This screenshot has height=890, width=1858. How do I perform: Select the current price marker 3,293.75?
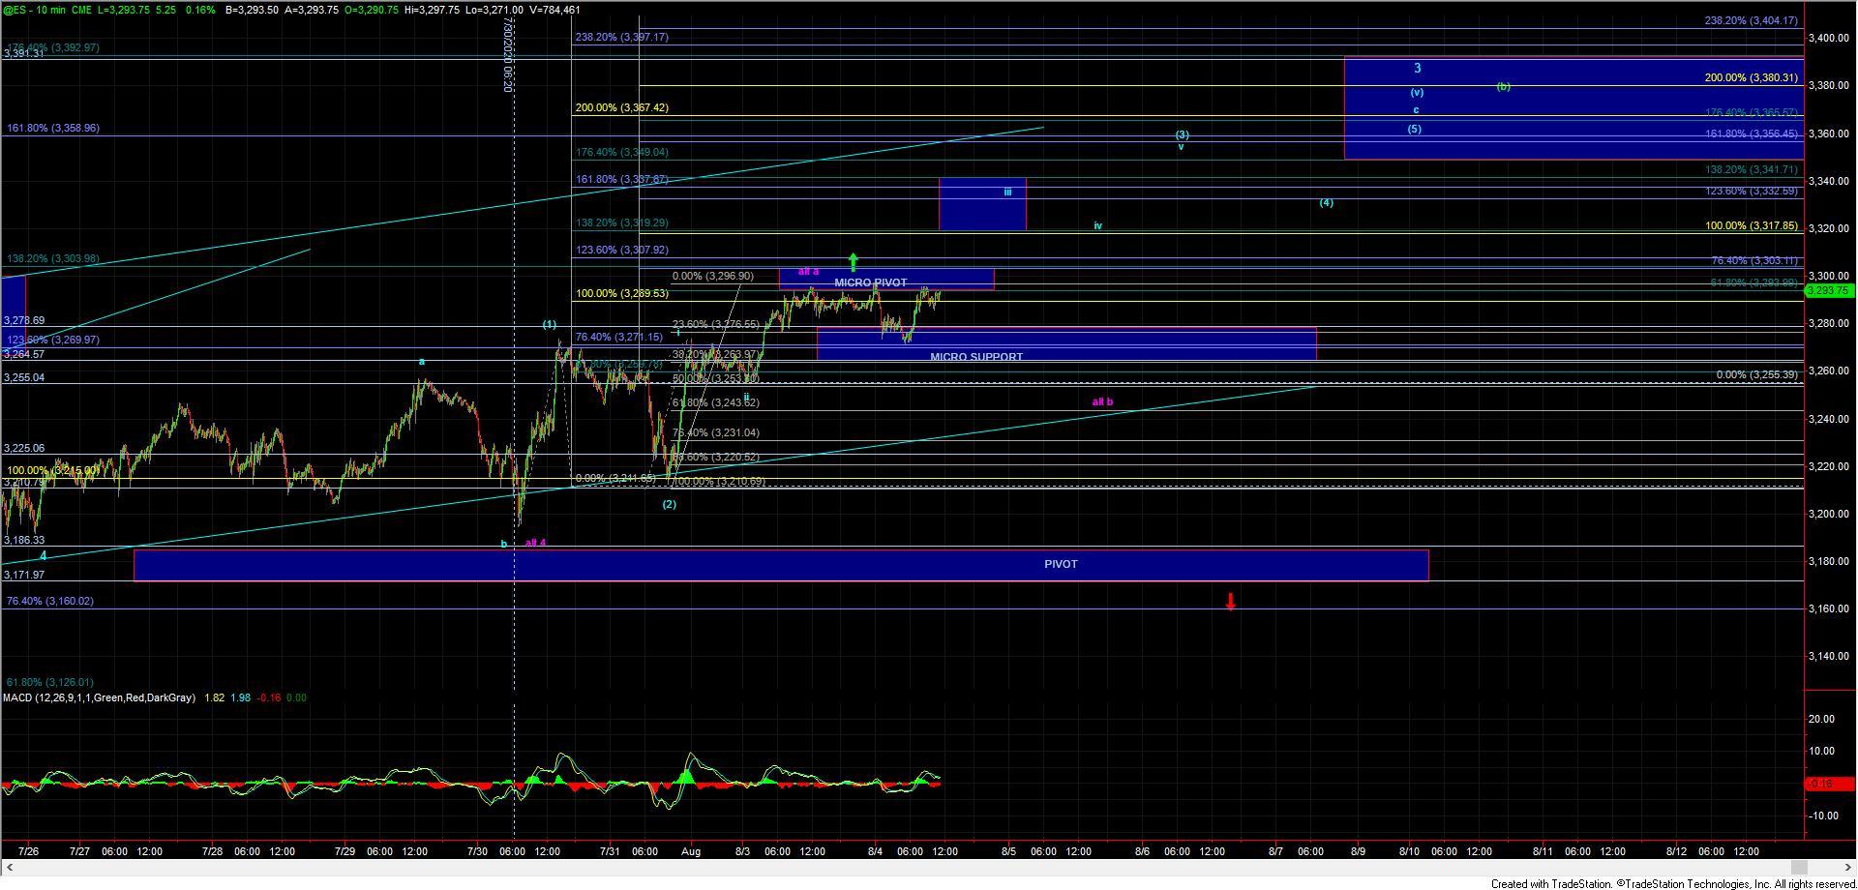pos(1830,290)
